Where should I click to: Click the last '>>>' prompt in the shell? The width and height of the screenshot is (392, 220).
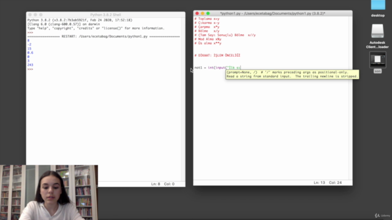[30, 69]
